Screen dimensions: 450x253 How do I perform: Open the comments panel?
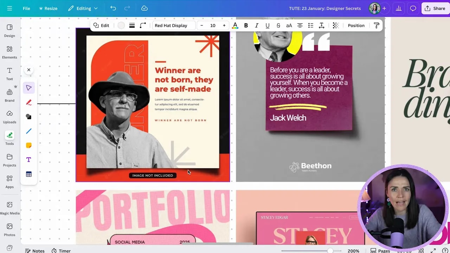[413, 8]
